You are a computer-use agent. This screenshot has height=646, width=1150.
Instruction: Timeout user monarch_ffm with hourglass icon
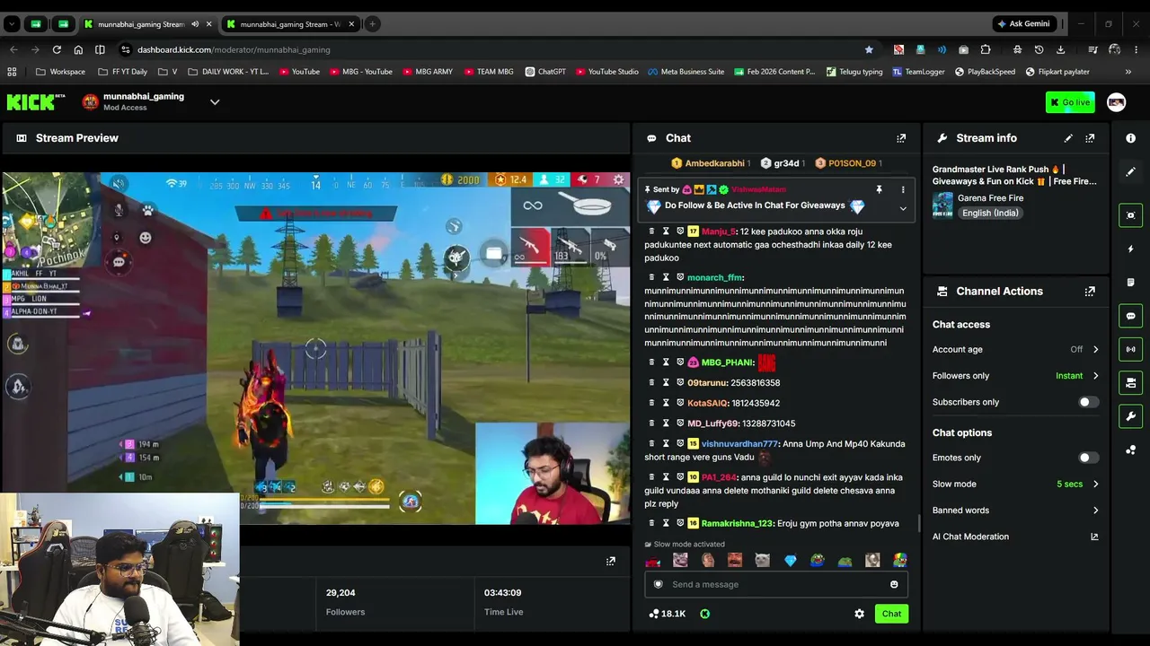pyautogui.click(x=666, y=277)
